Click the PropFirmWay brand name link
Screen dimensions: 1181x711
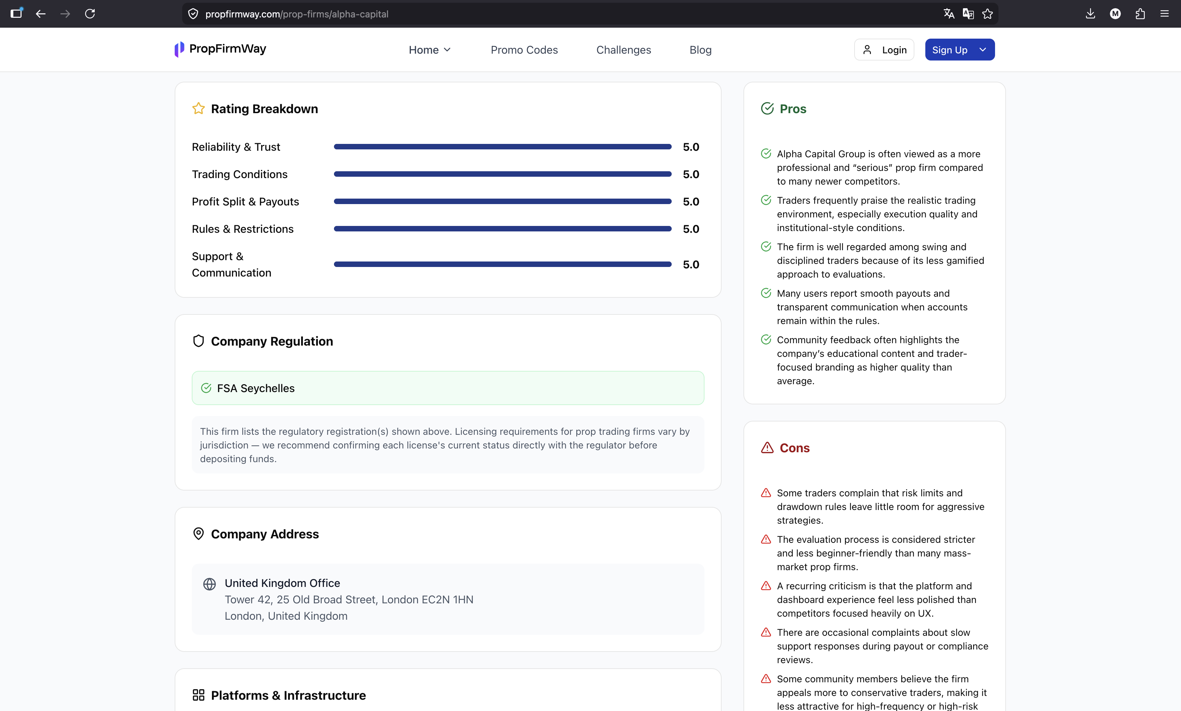click(228, 49)
